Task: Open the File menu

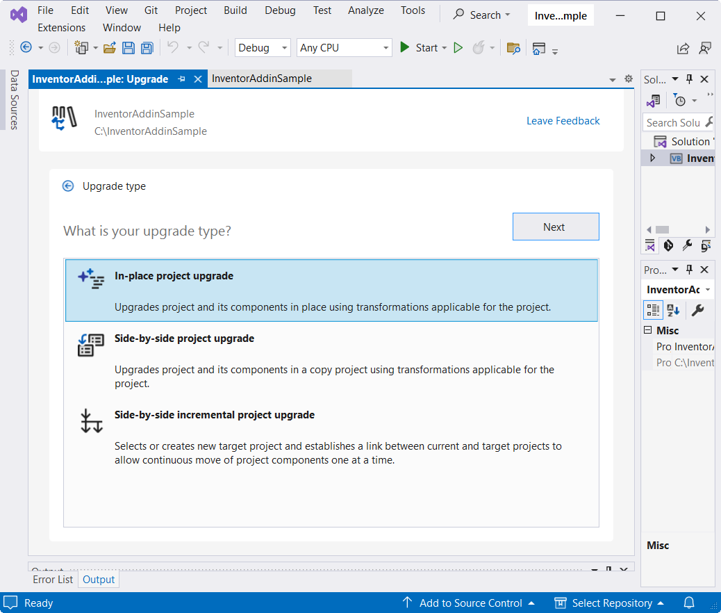Action: (46, 10)
